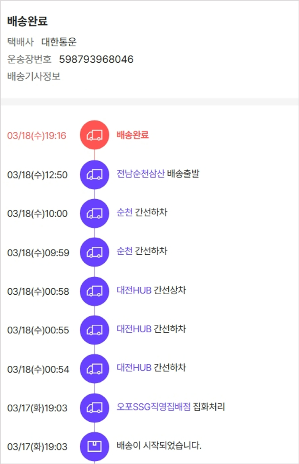This screenshot has height=464, width=299.
Task: Open 순천 link at the 10:00 entry
Action: click(x=124, y=212)
